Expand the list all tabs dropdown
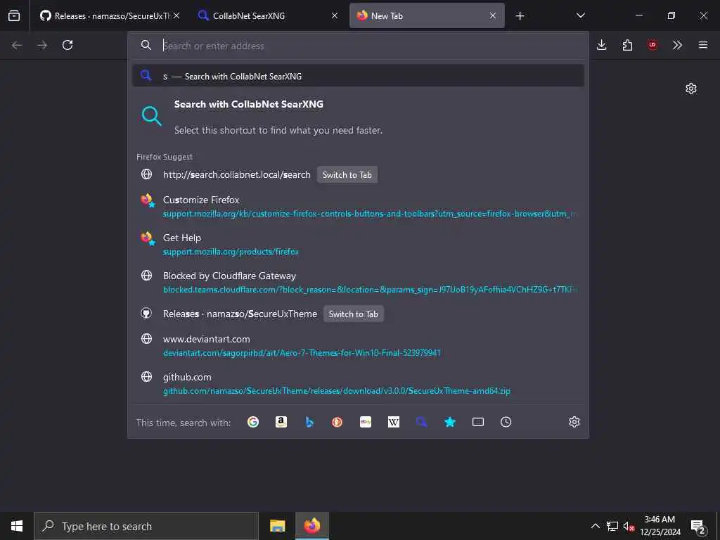This screenshot has width=720, height=540. pos(580,15)
